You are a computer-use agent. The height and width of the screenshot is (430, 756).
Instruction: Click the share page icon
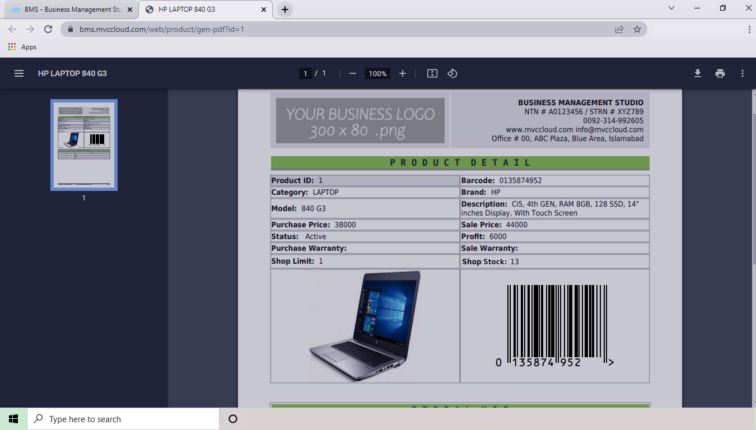coord(619,29)
